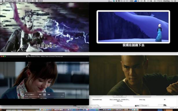Image resolution: width=178 pixels, height=111 pixels.
Task: Click the Finder icon in the Dock
Action: [40, 110]
